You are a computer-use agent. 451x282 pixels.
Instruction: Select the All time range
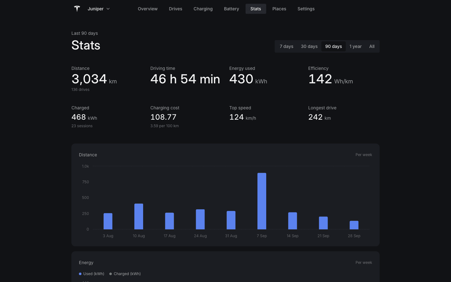(372, 46)
